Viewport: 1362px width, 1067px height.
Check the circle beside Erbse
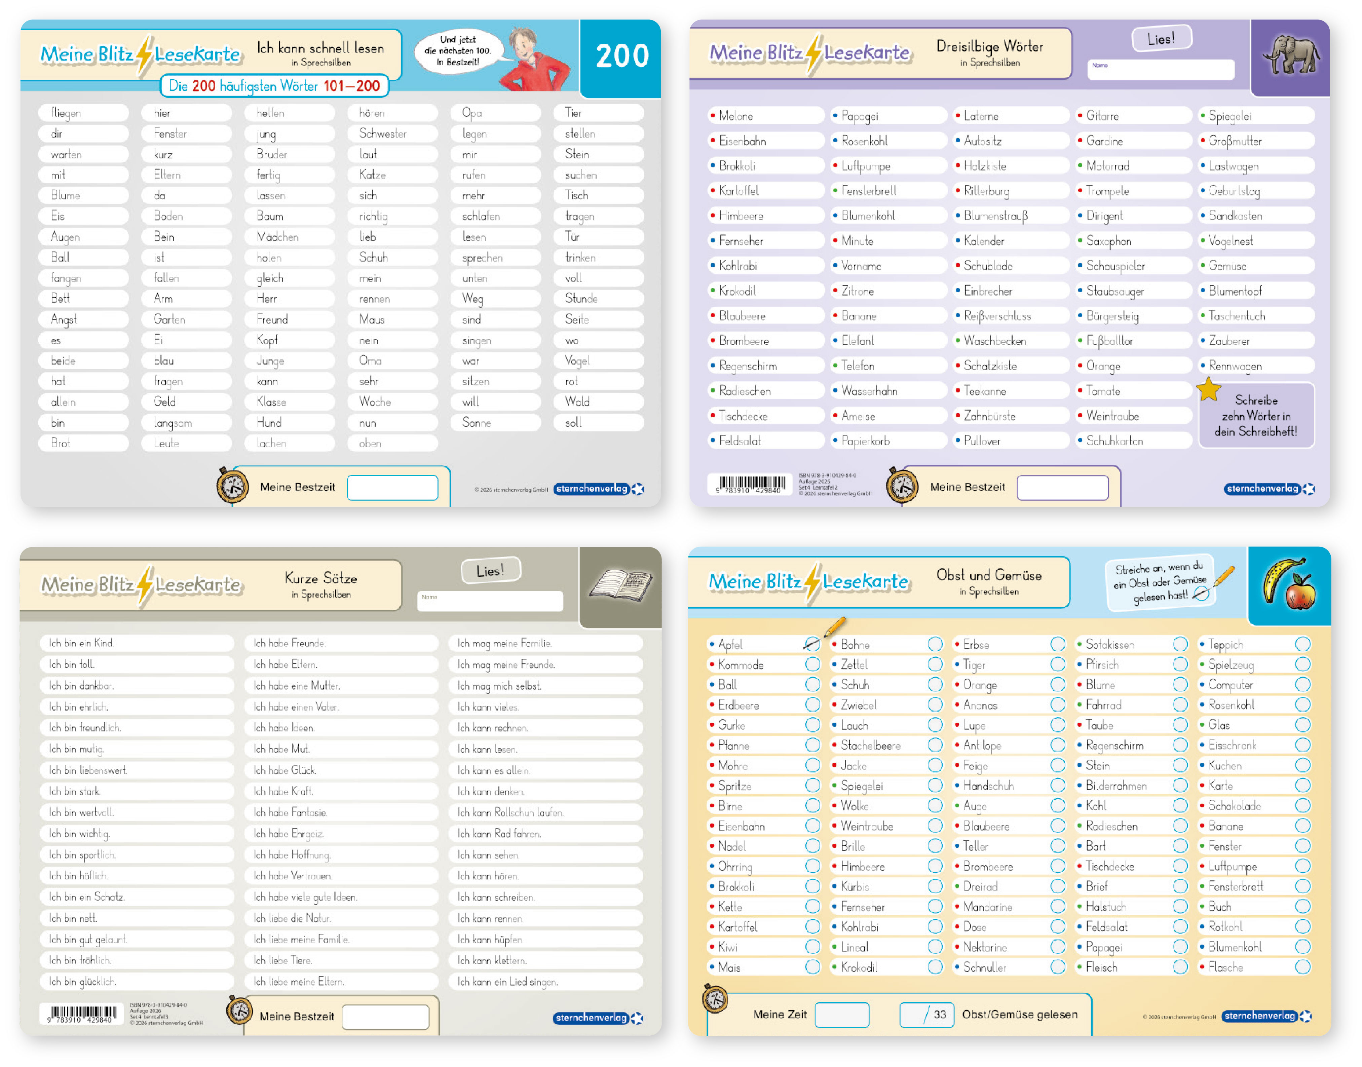pyautogui.click(x=1057, y=644)
